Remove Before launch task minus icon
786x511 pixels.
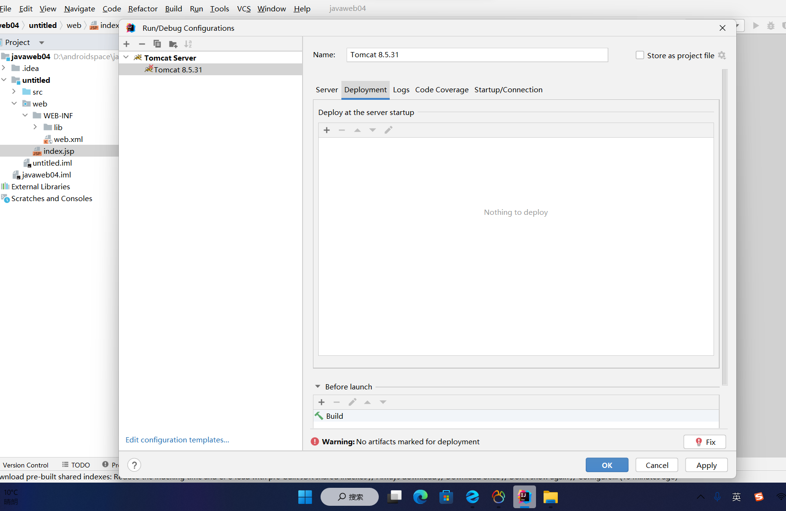pyautogui.click(x=337, y=402)
